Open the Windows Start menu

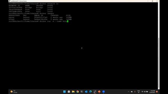tap(65, 92)
